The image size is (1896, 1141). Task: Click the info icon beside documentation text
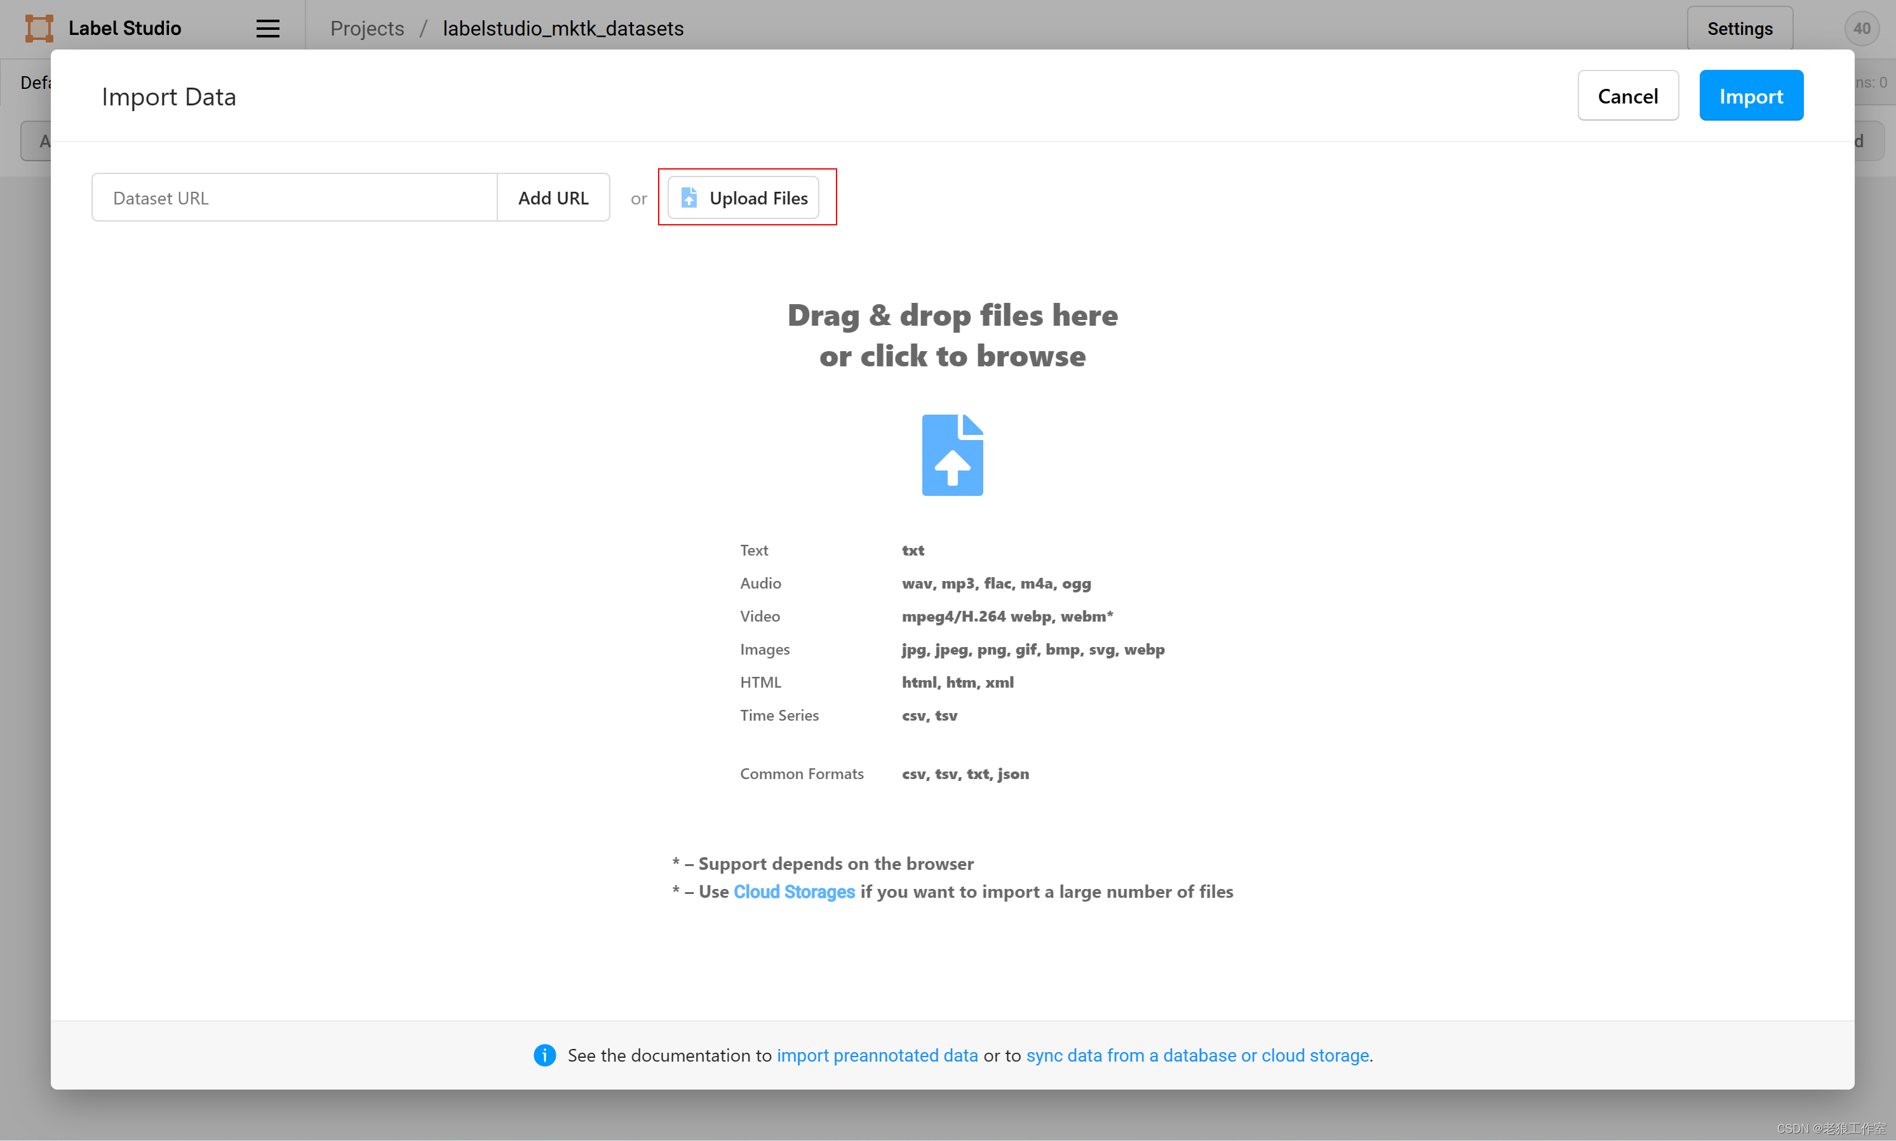point(544,1055)
